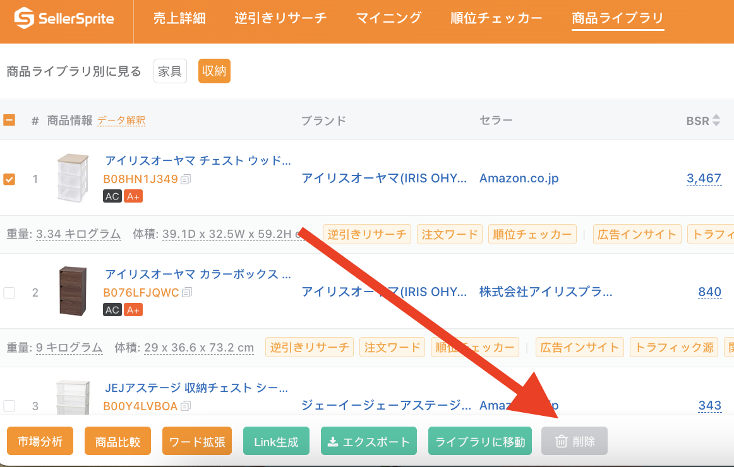
Task: Open the データ解釈 link
Action: coord(121,121)
